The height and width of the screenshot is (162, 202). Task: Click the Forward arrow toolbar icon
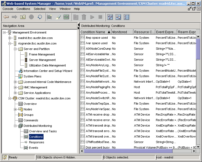pyautogui.click(x=15, y=17)
